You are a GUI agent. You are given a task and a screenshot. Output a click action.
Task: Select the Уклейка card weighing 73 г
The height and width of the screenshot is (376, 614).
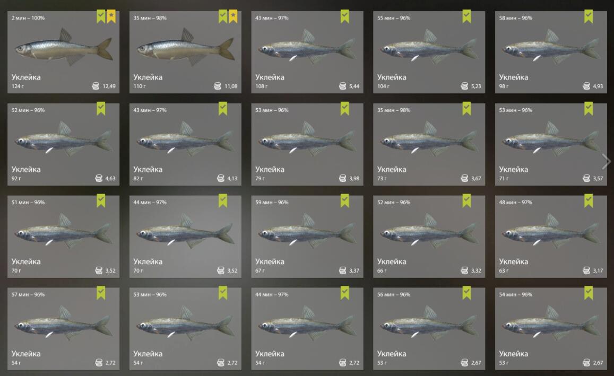[429, 144]
